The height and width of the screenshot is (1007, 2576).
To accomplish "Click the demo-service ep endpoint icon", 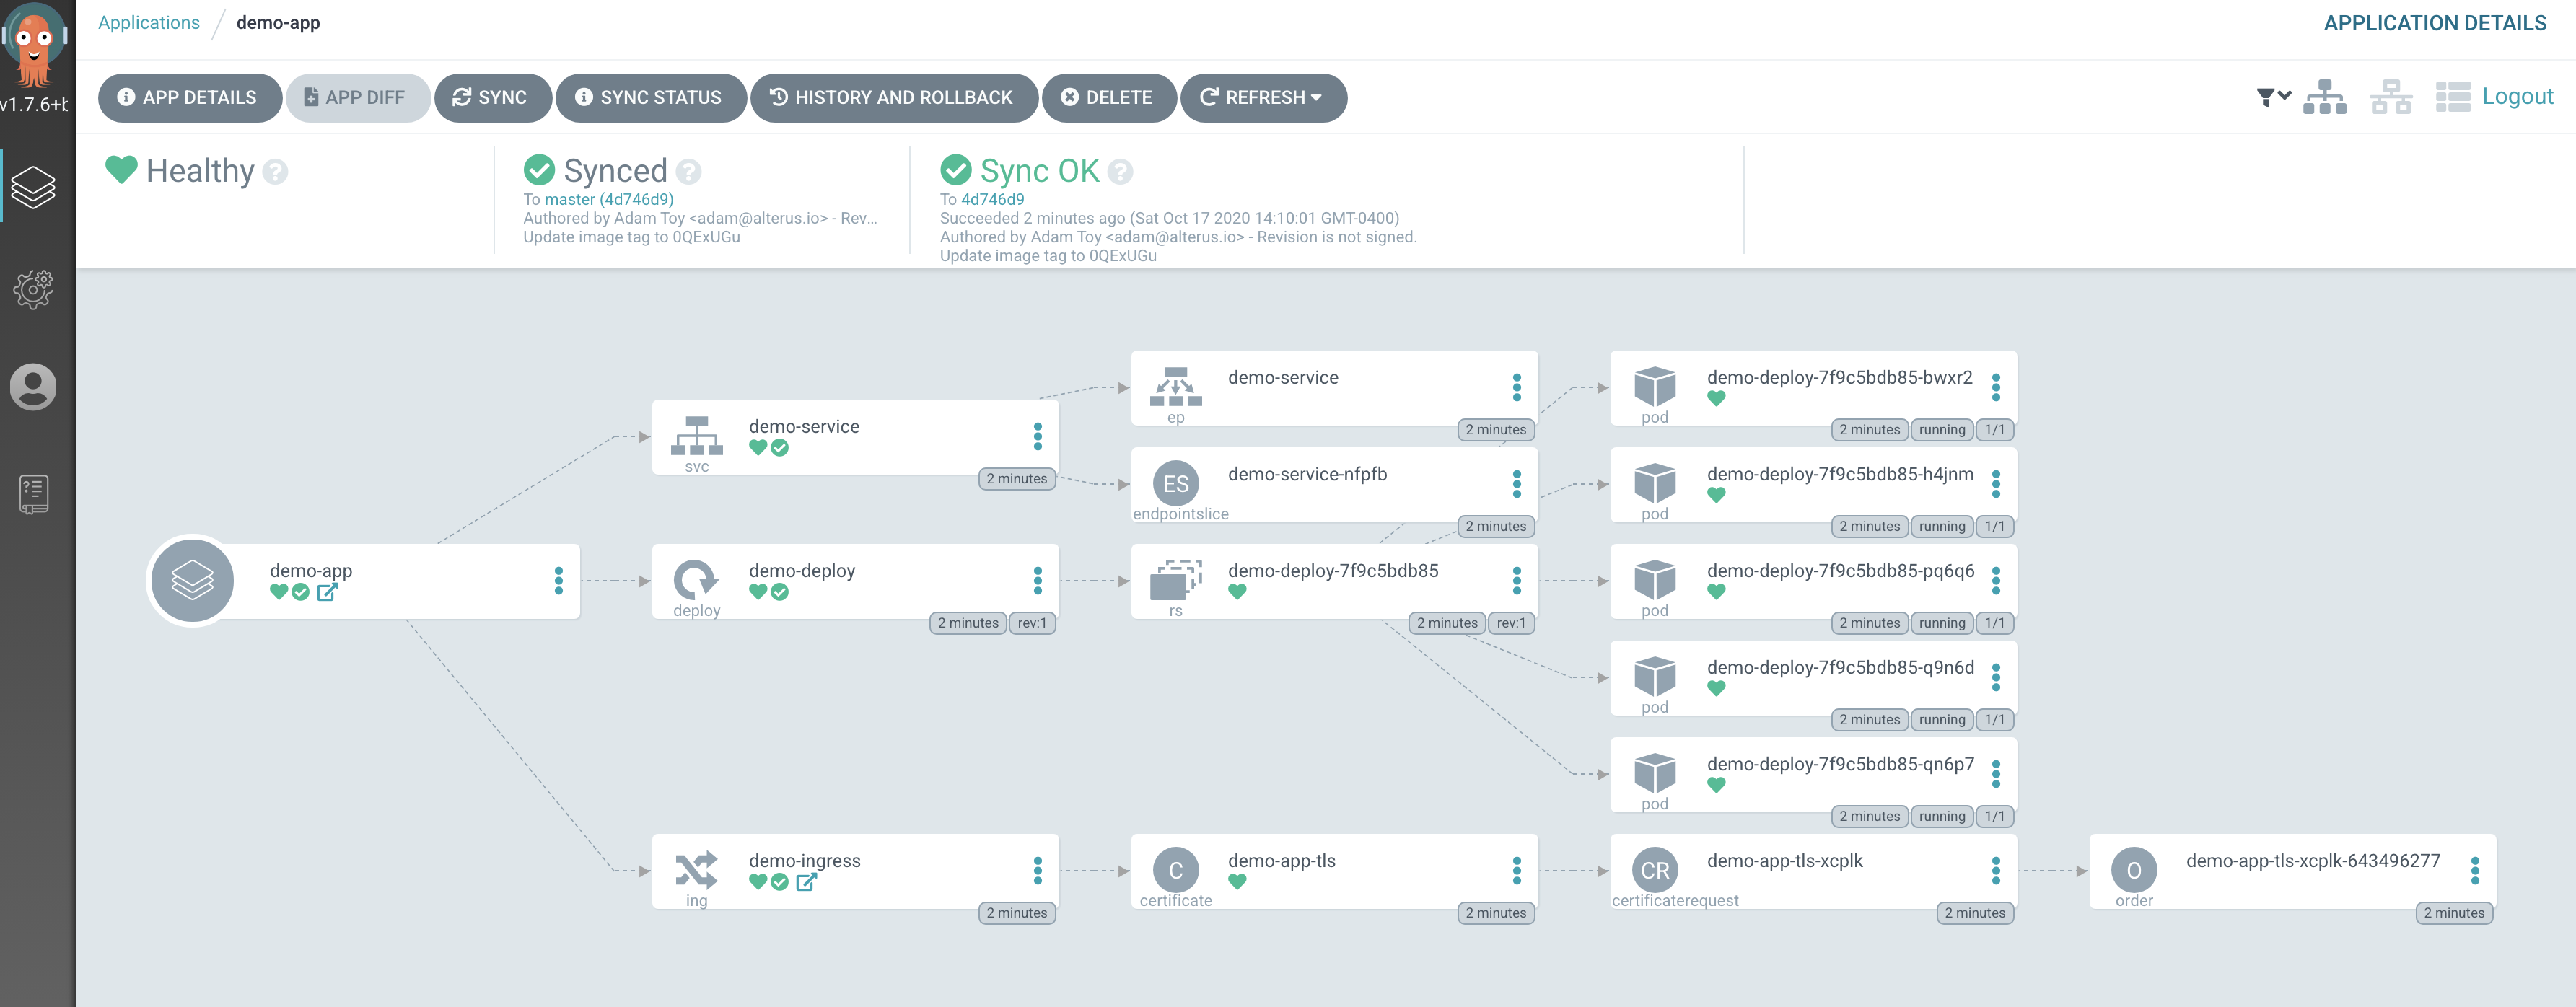I will (x=1175, y=387).
